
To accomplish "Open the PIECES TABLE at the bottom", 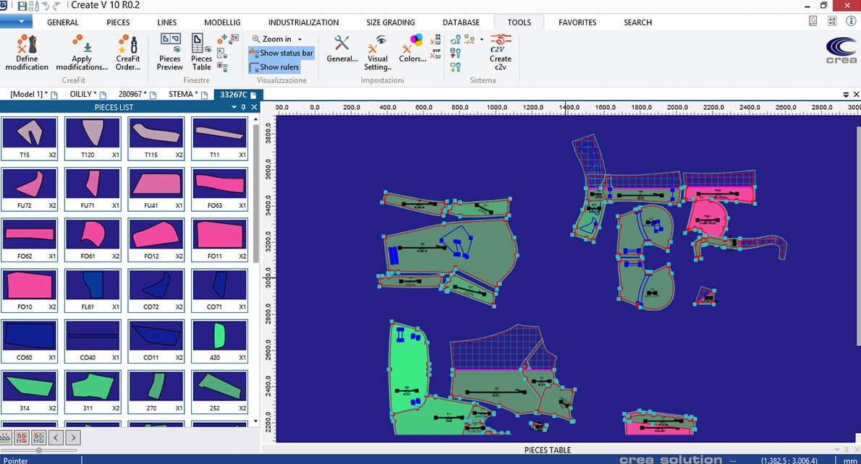I will coord(547,450).
